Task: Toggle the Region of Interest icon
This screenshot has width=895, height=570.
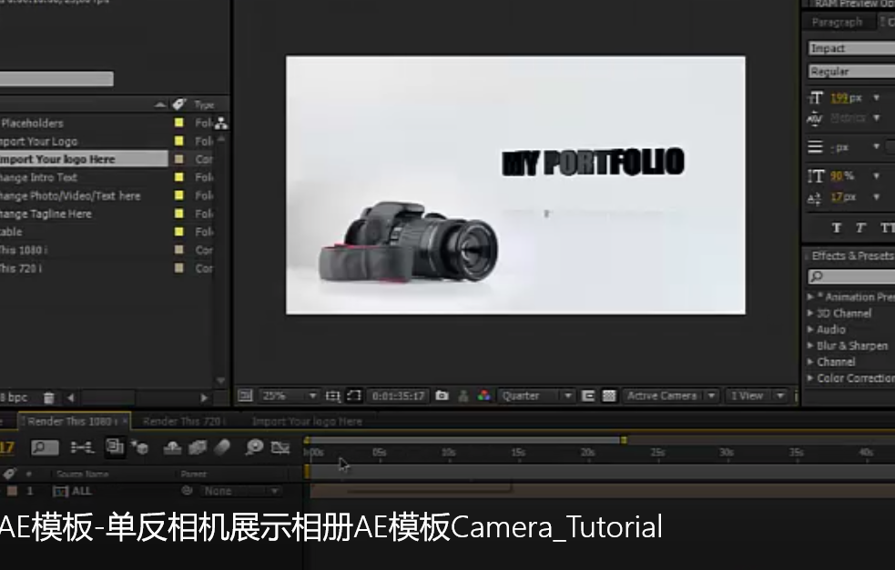Action: 588,395
